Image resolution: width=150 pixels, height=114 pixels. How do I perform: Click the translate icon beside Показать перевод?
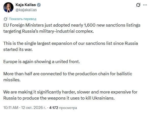click(x=5, y=19)
